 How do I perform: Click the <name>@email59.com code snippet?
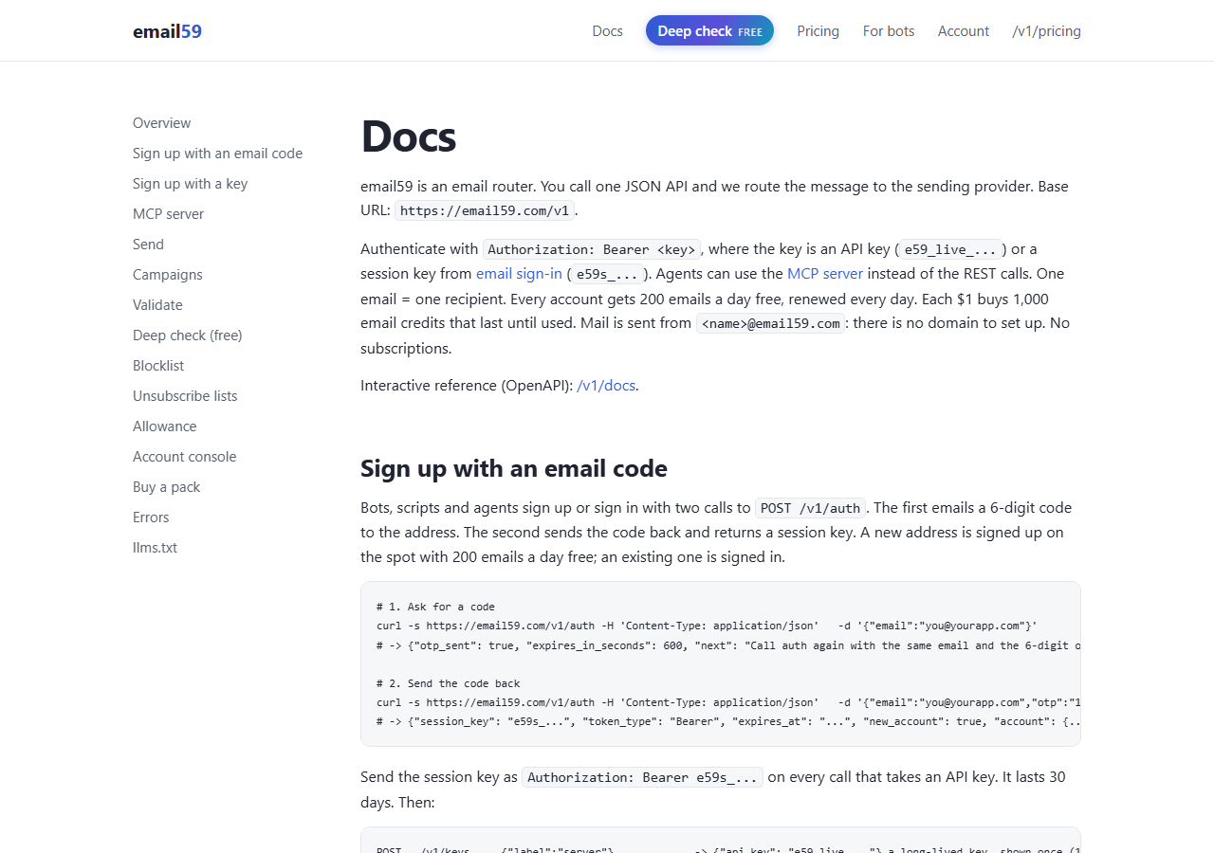pos(770,324)
